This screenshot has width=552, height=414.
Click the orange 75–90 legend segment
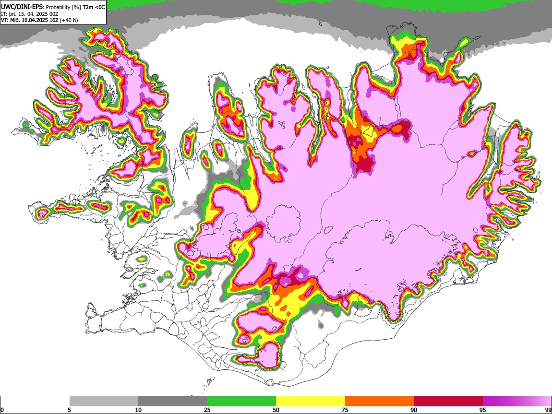click(379, 401)
